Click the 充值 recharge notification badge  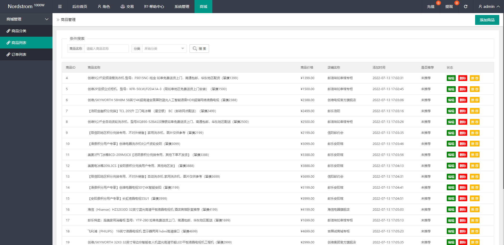point(438,3)
